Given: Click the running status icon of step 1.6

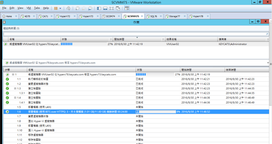Looking at the screenshot, I should (7, 112).
